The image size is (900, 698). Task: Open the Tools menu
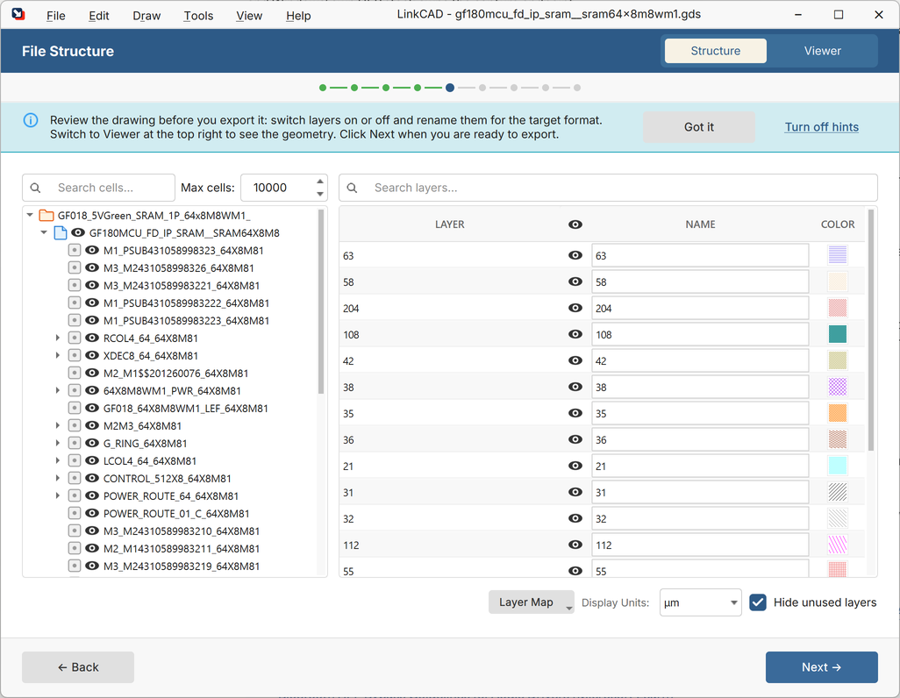coord(198,16)
